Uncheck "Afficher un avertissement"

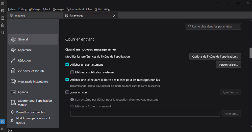(x=67, y=65)
